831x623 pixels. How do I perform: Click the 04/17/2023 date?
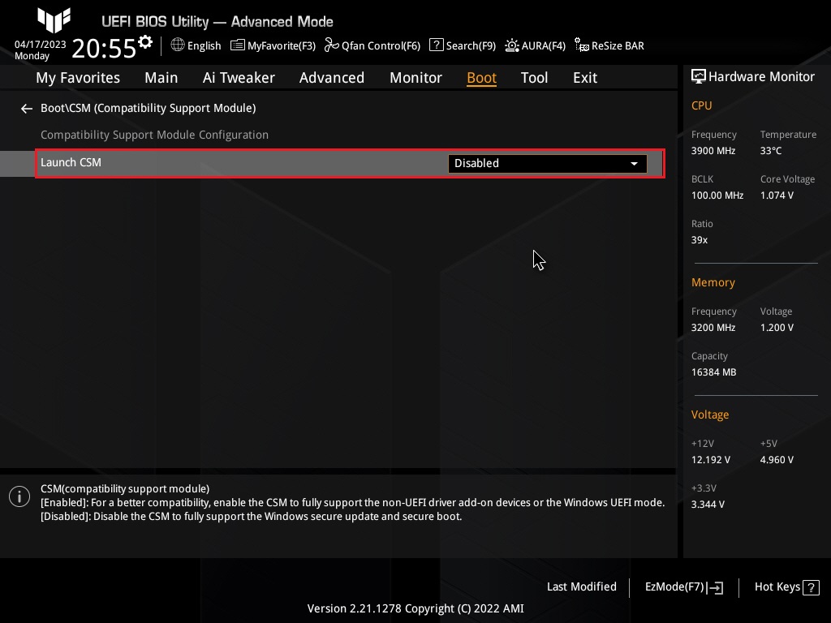[x=41, y=45]
